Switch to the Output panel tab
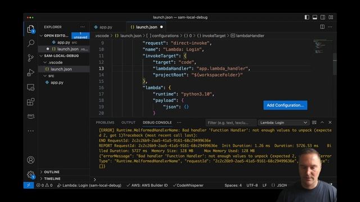Image resolution: width=360 pixels, height=202 pixels. [128, 122]
